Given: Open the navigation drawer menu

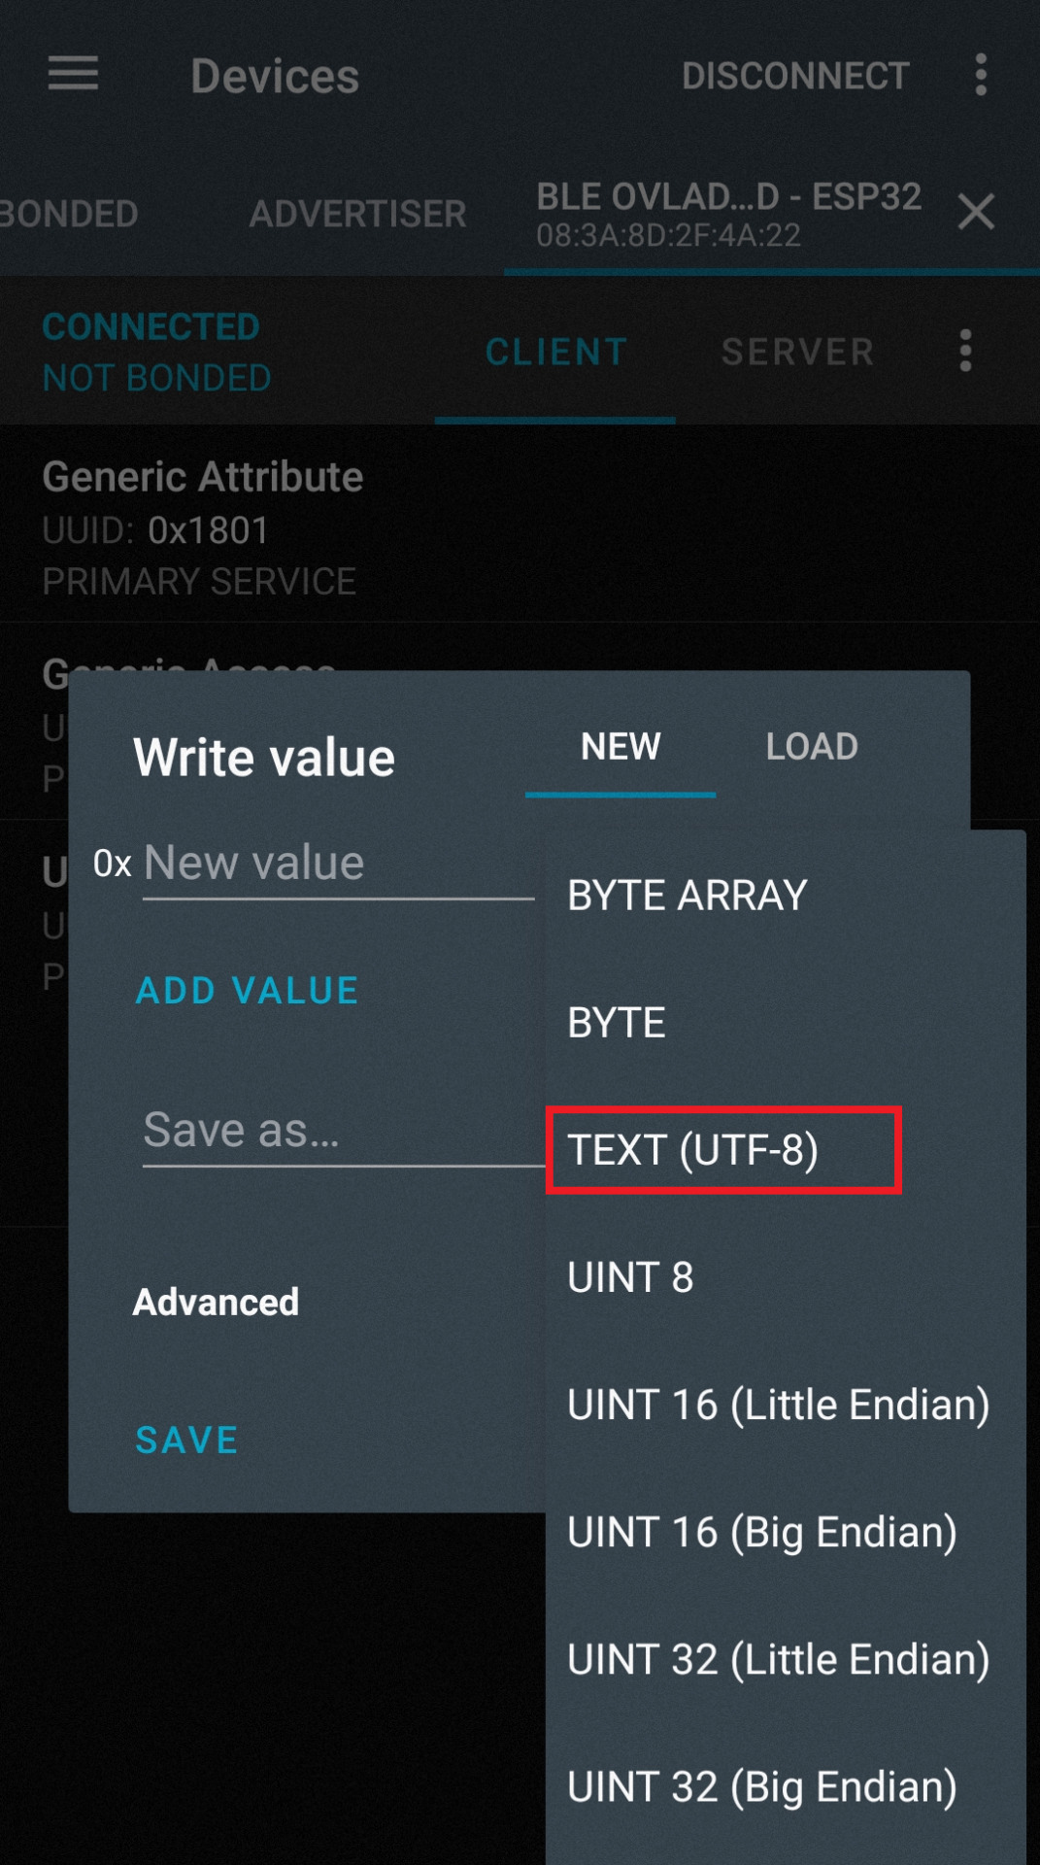Looking at the screenshot, I should coord(72,76).
